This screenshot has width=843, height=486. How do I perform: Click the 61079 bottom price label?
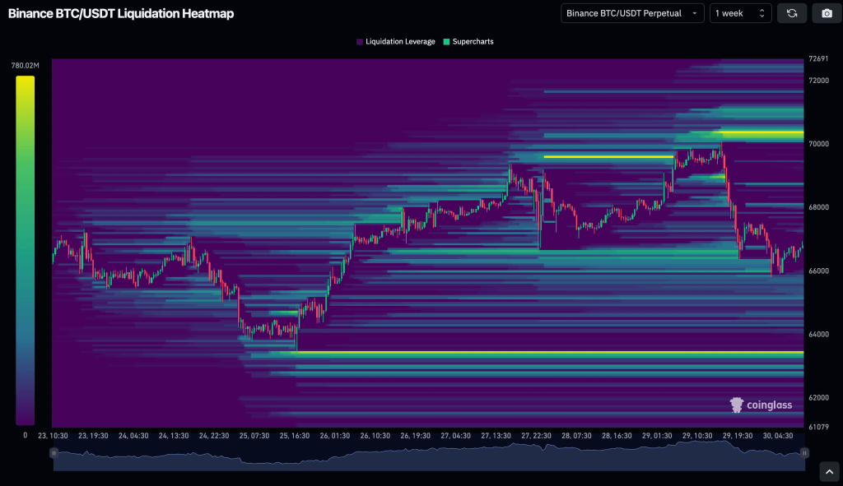click(818, 427)
